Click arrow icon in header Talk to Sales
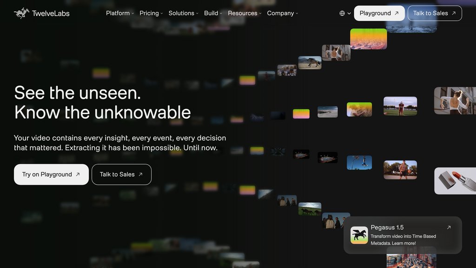The height and width of the screenshot is (268, 476). 454,13
